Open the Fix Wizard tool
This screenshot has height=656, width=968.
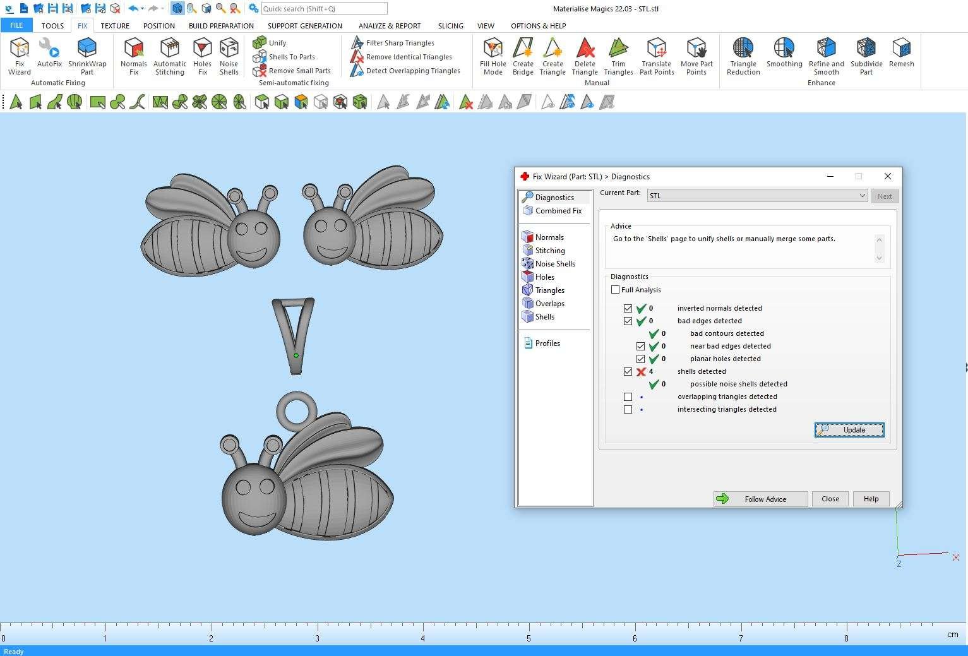click(19, 56)
